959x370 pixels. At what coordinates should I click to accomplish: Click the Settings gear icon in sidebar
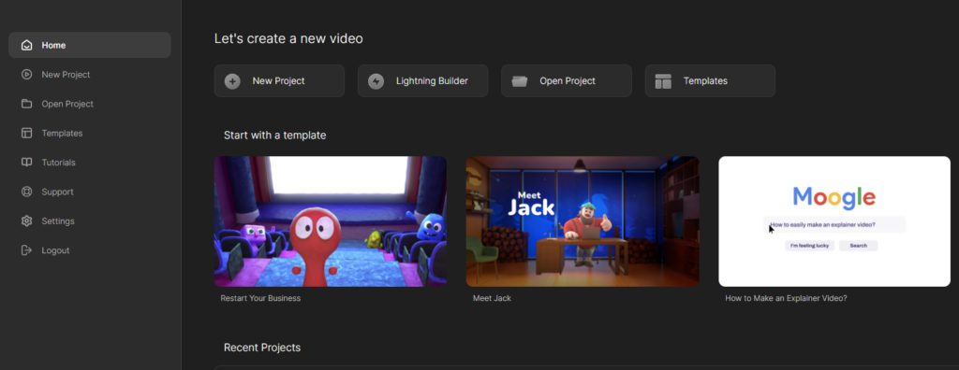[x=26, y=221]
